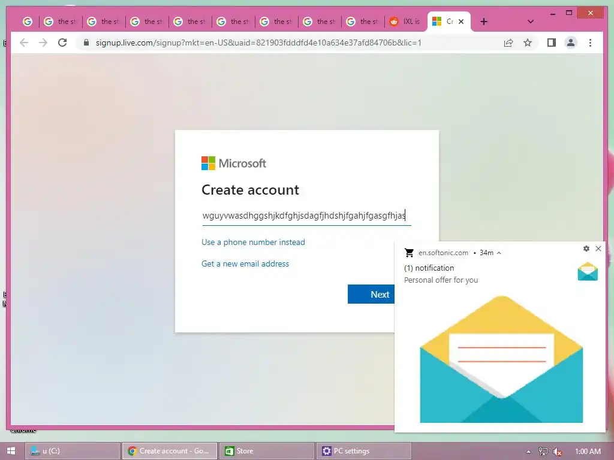Minimize the Chrome window
The width and height of the screenshot is (614, 460).
click(552, 13)
